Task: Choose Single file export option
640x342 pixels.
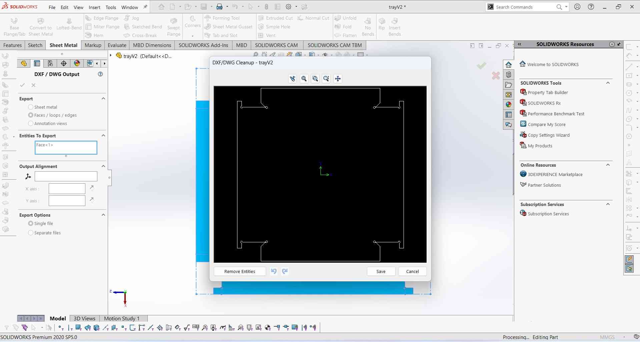Action: click(x=31, y=223)
